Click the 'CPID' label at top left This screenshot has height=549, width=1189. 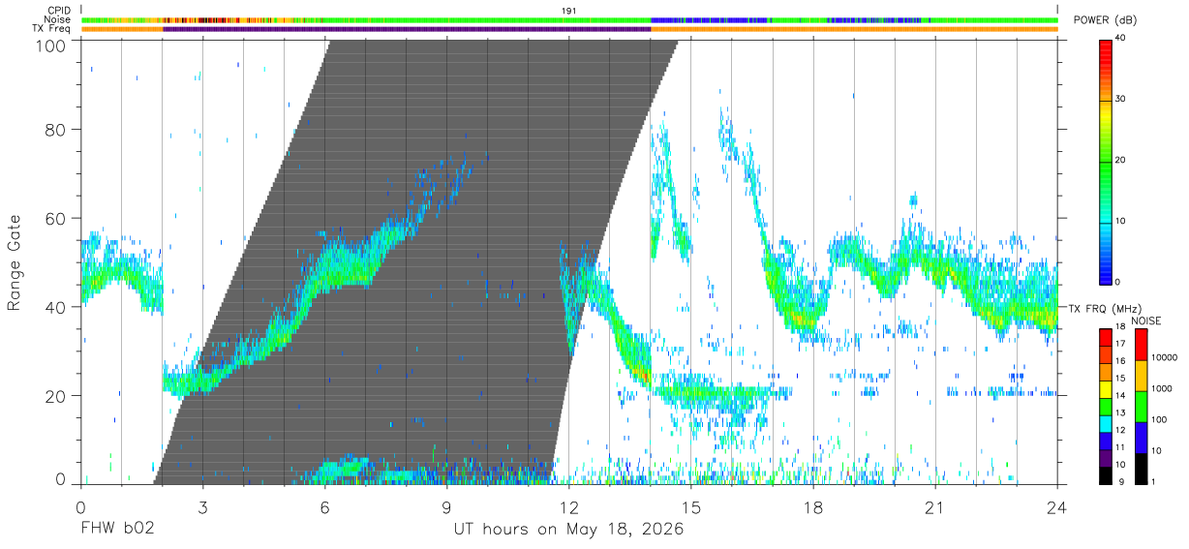tap(60, 11)
